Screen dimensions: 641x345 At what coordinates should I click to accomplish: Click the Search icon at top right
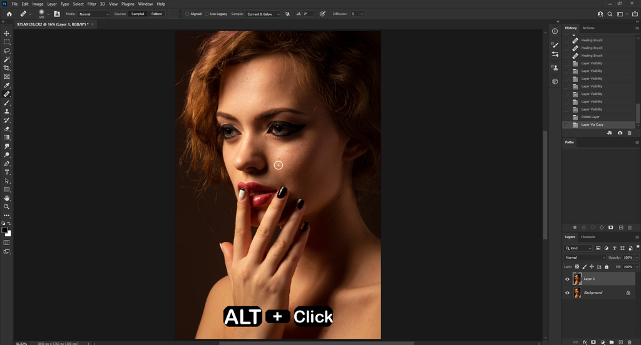coord(610,14)
